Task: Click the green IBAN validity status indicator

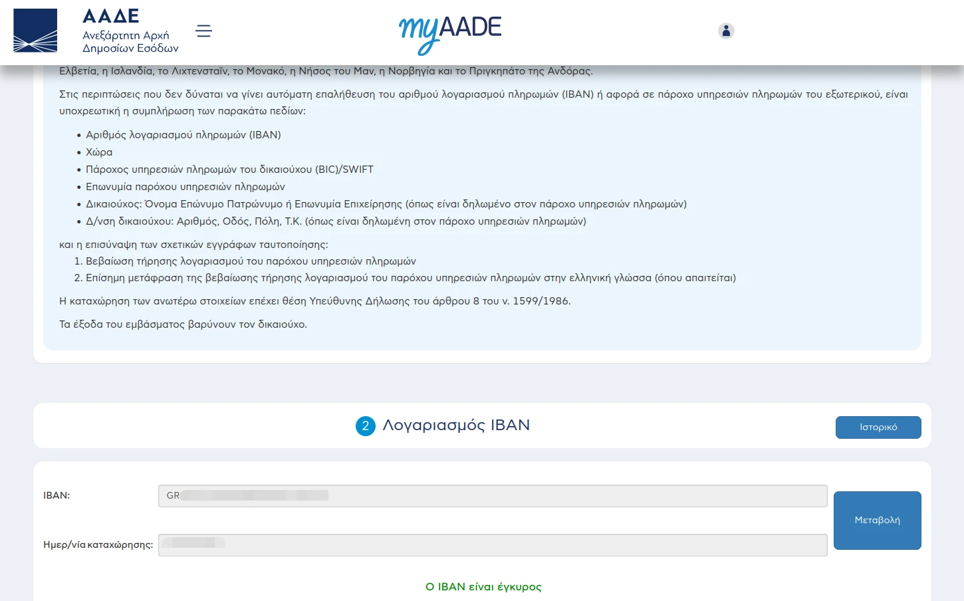Action: click(483, 587)
